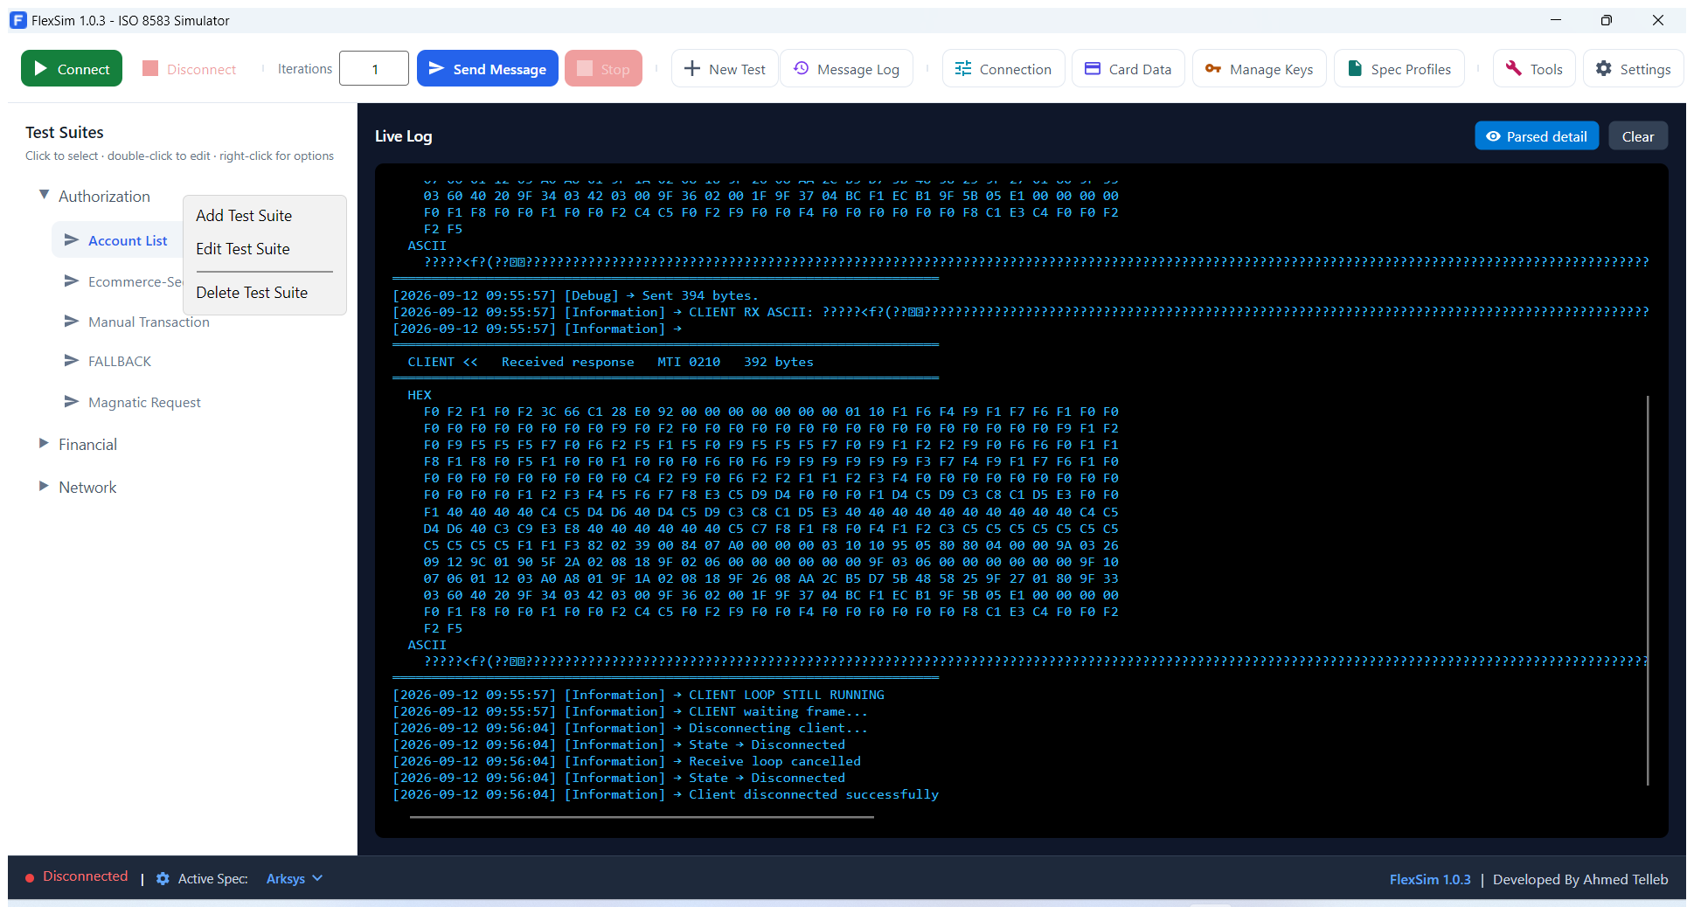Click the Clear log button

point(1638,136)
